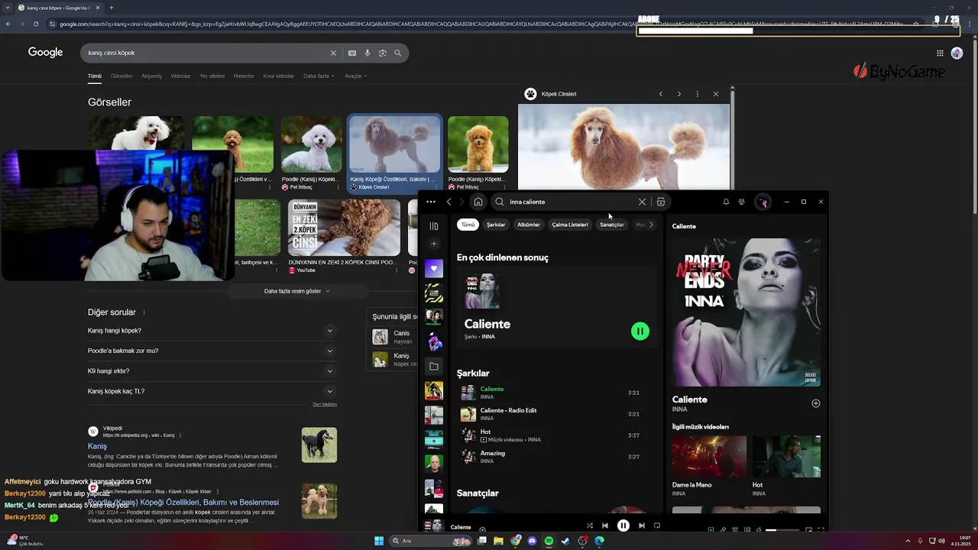Start Google voice search microphone
Screen dimensions: 978x550
368,53
